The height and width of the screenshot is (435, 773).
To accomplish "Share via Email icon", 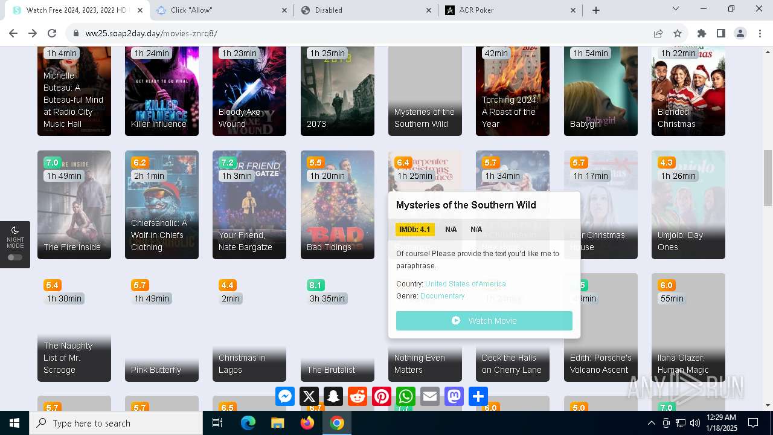I will pos(430,396).
